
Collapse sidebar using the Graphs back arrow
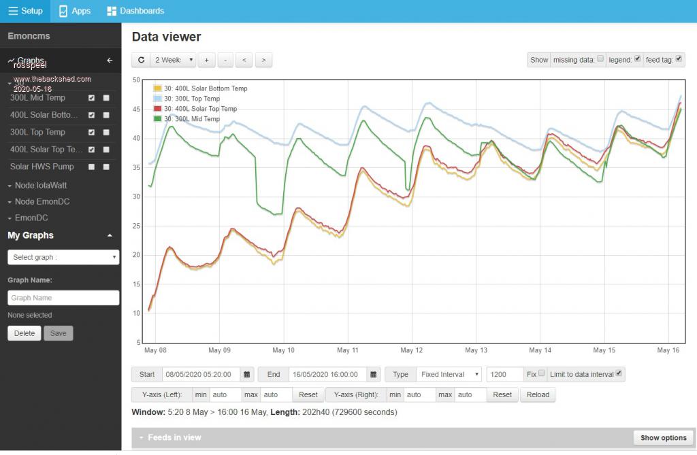(110, 61)
